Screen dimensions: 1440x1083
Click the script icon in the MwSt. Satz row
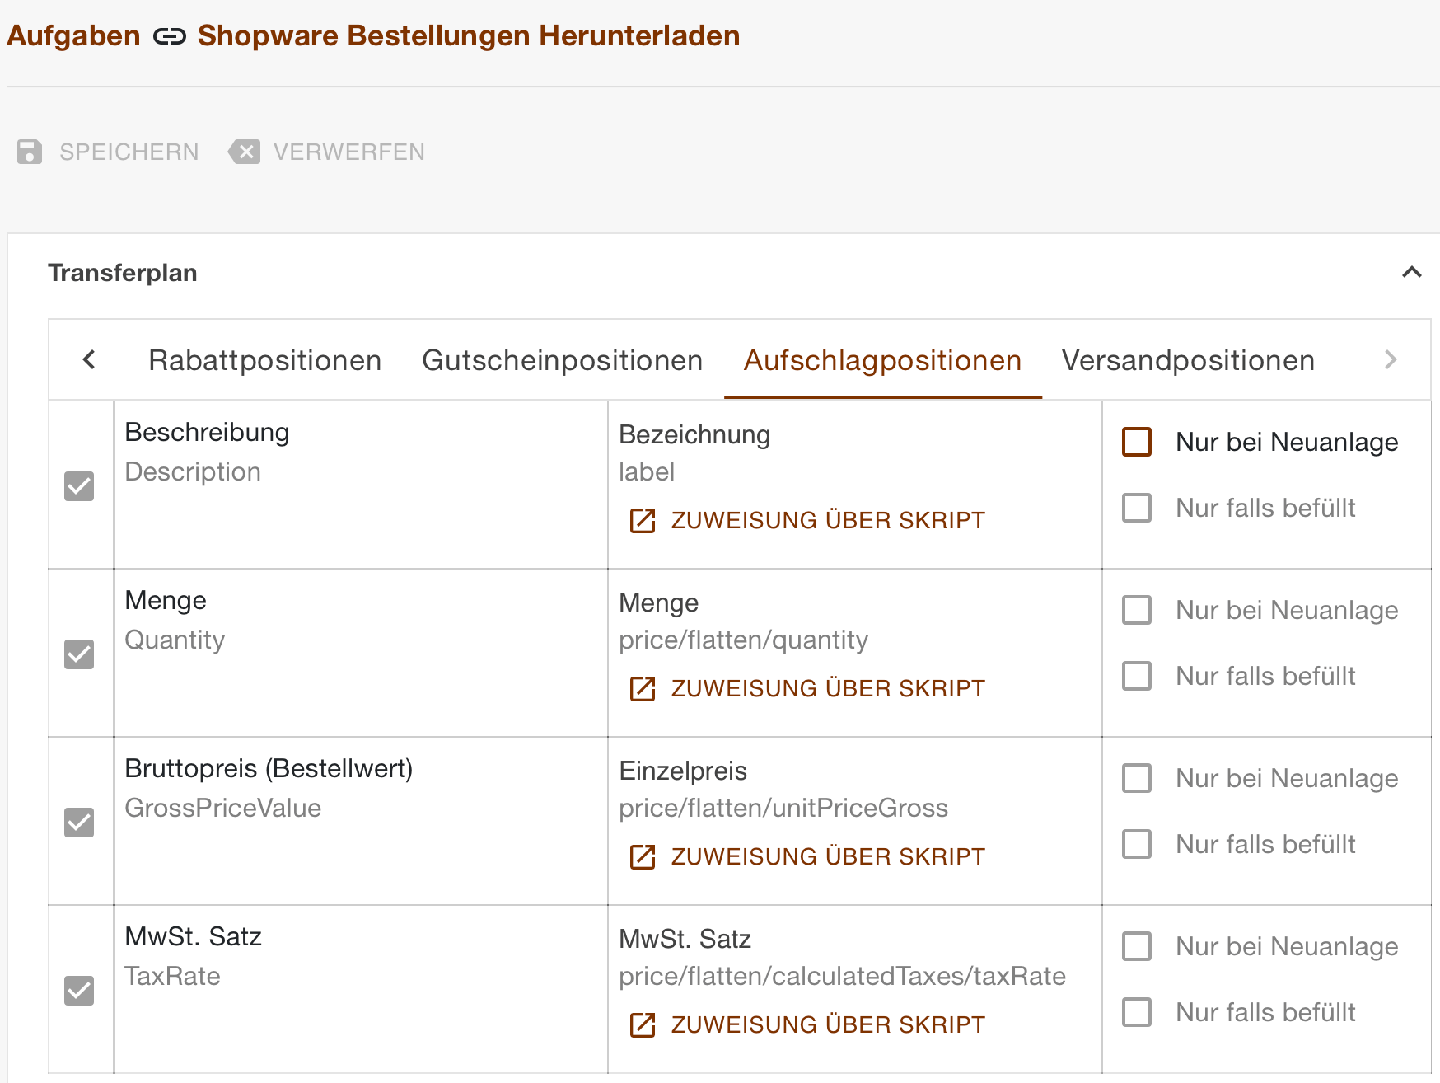(x=641, y=1024)
